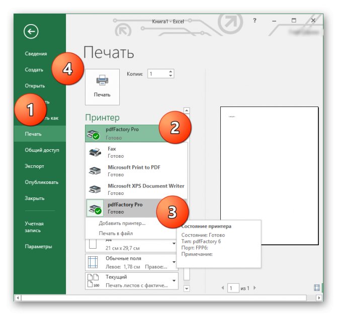Click the preview page number field
Viewport: 337px width, 315px height.
click(x=233, y=288)
